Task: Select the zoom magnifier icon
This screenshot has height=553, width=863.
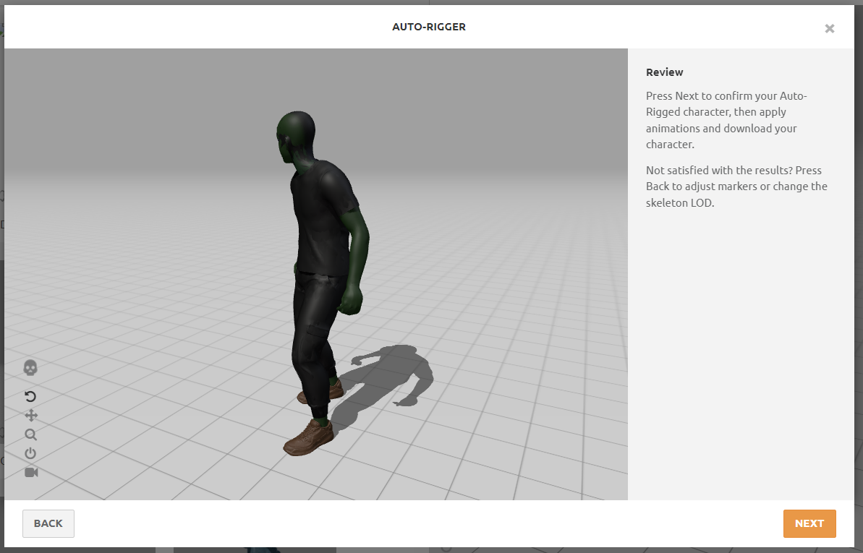Action: 31,434
